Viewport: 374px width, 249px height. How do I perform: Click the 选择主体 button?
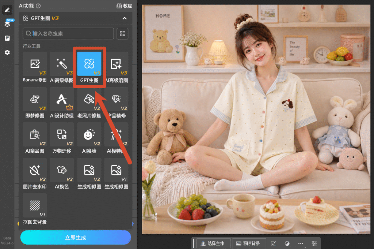coord(213,244)
